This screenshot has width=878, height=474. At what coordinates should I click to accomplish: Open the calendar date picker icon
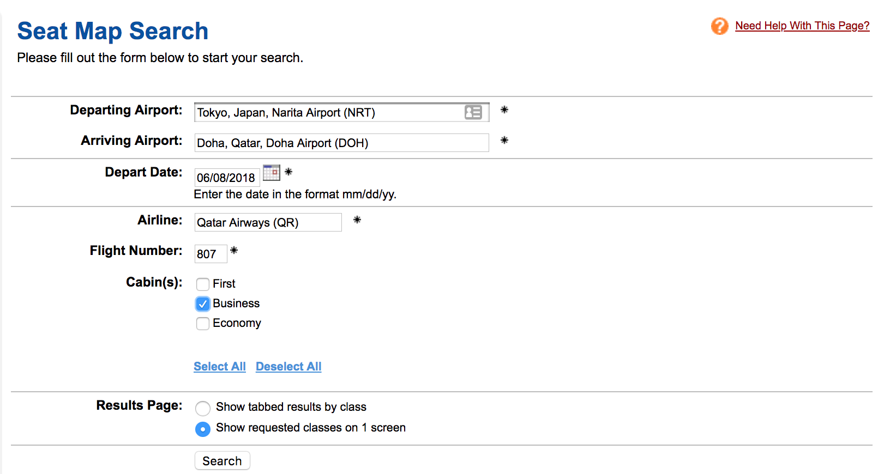pyautogui.click(x=271, y=173)
